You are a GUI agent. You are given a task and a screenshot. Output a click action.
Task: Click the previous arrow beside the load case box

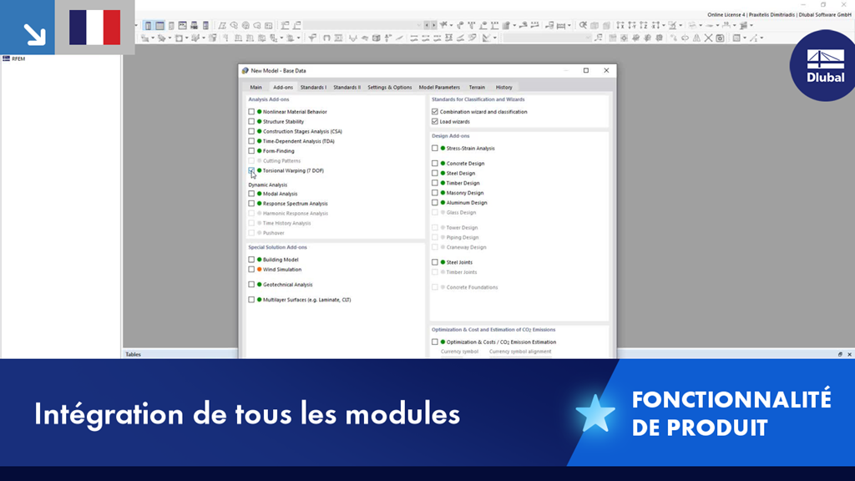tap(427, 25)
